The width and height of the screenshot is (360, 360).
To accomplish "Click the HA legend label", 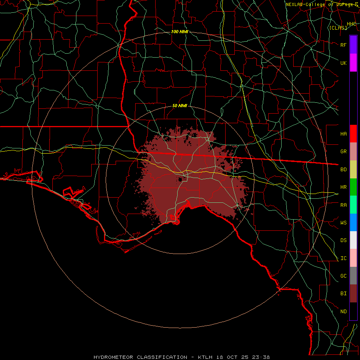I will tap(344, 134).
